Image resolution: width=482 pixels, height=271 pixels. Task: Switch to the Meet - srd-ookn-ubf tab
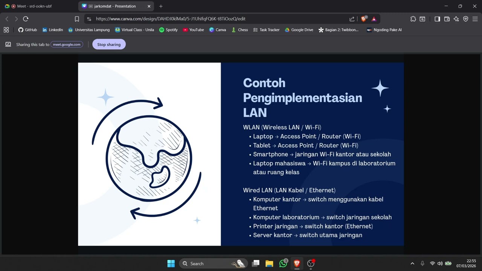tap(38, 6)
